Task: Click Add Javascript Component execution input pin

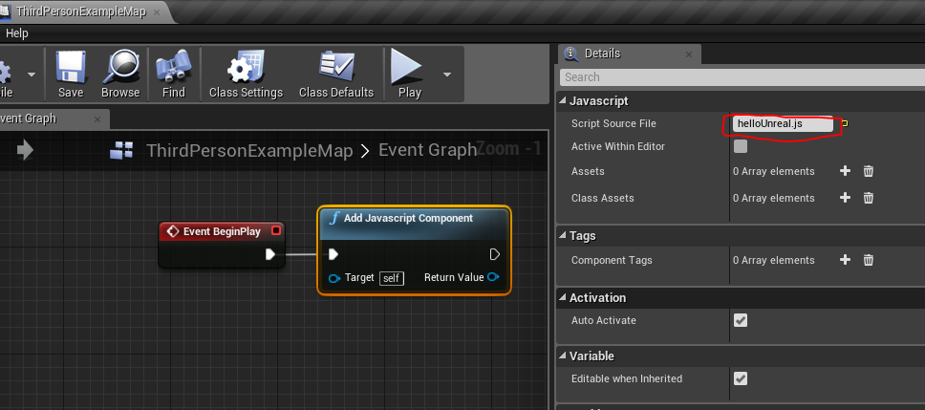Action: (333, 254)
